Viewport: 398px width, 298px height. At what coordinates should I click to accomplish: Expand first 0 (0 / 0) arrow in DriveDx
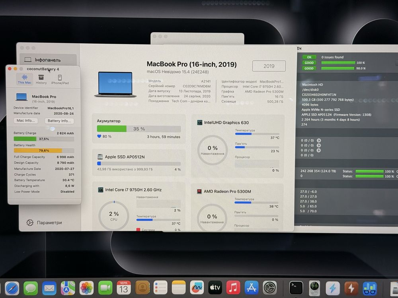[x=319, y=140]
